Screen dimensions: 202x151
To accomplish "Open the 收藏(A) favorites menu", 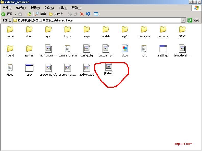I will [48, 8].
